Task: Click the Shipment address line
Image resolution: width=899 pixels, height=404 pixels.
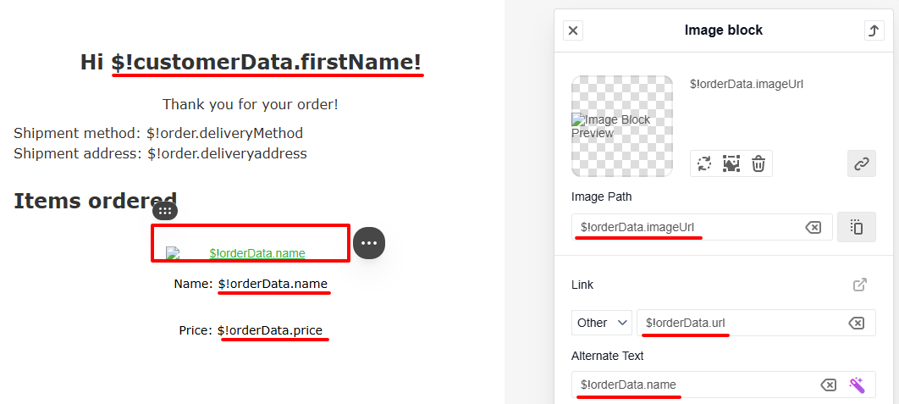Action: pyautogui.click(x=161, y=153)
